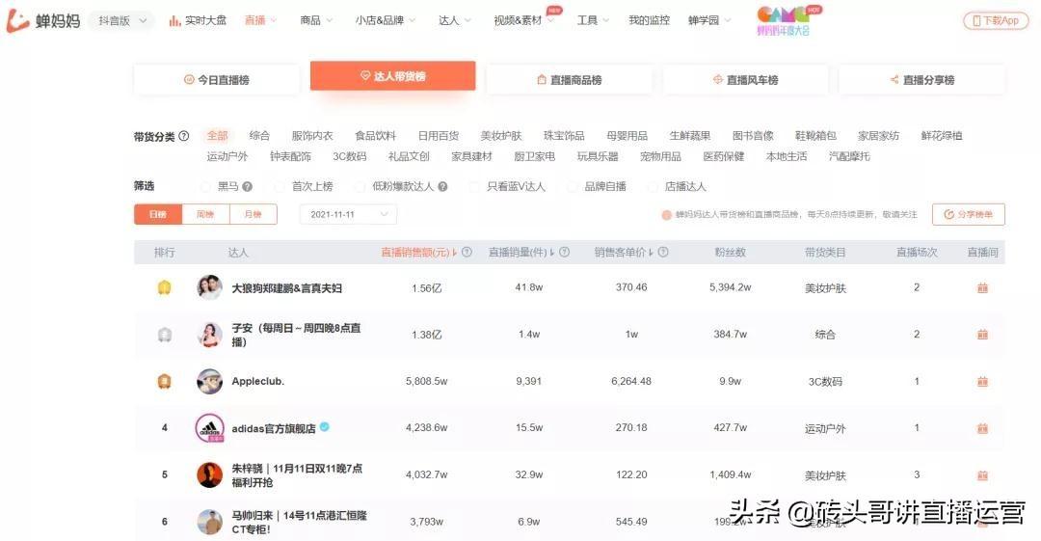This screenshot has height=541, width=1041.
Task: Click the silver rank-two medal icon
Action: 164,335
